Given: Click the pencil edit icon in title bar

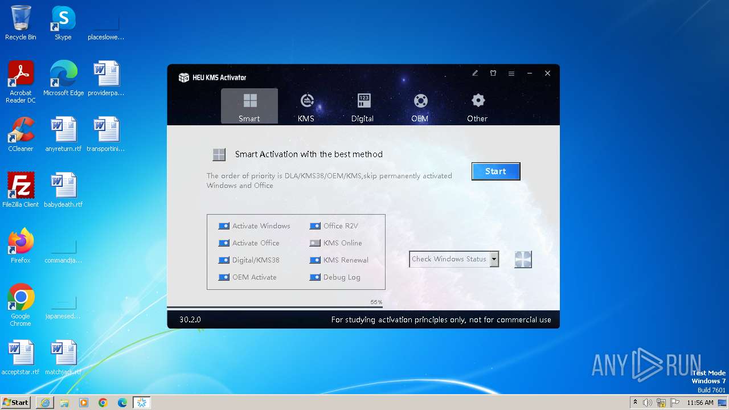Looking at the screenshot, I should 475,73.
